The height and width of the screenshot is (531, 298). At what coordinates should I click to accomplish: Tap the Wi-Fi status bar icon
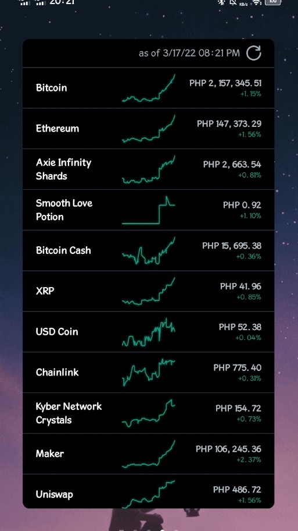pyautogui.click(x=257, y=2)
